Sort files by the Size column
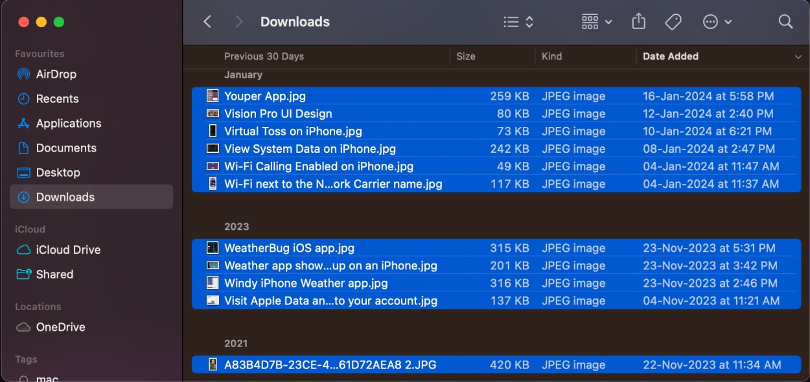810x382 pixels. 466,56
